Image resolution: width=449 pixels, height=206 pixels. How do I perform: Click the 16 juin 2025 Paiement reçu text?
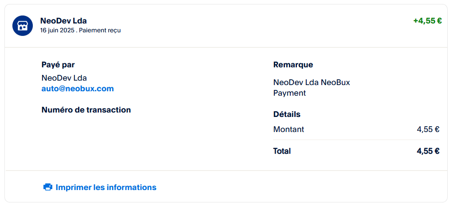[81, 30]
